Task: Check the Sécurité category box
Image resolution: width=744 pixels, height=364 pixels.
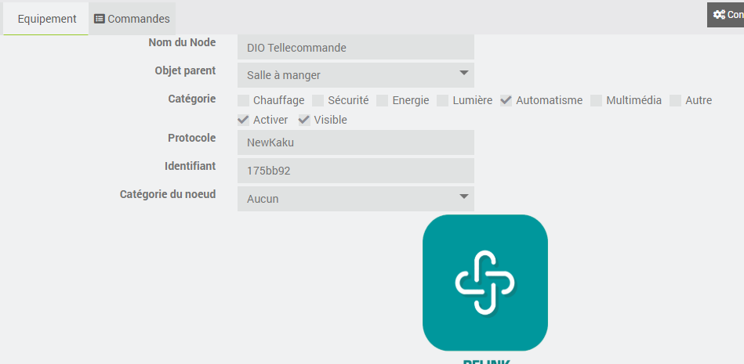Action: click(x=318, y=100)
